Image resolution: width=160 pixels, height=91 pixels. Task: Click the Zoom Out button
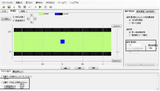point(117,61)
